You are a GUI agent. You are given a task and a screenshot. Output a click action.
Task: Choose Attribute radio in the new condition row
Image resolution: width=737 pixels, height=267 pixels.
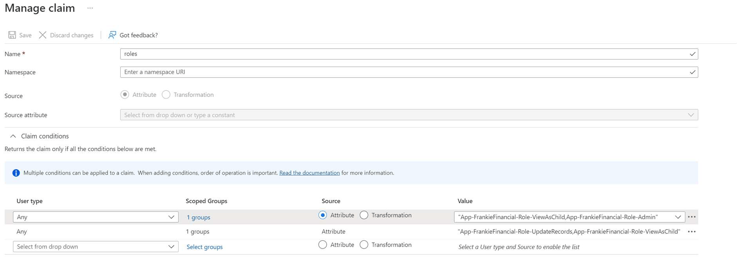(323, 245)
